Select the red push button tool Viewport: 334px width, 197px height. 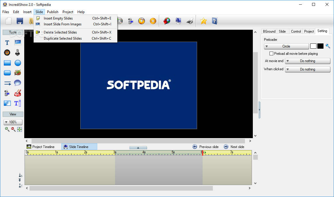tap(18, 93)
